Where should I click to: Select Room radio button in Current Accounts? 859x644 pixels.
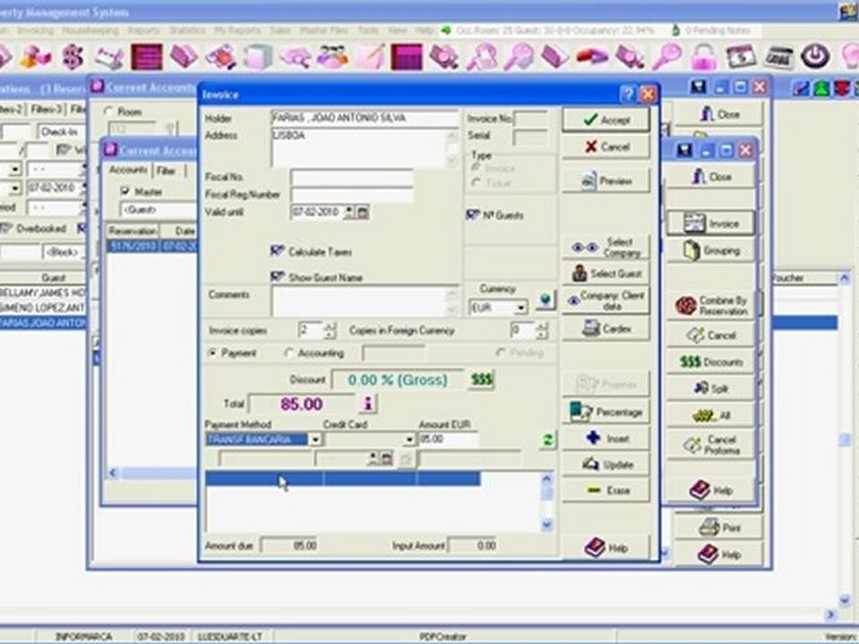108,112
